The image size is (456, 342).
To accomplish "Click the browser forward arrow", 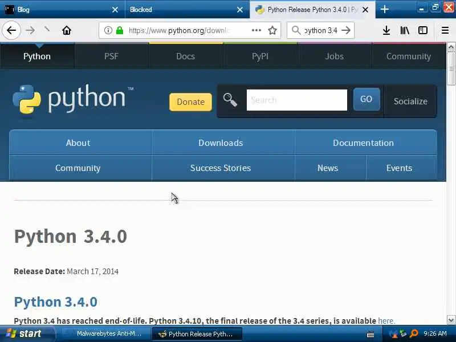I will point(30,30).
